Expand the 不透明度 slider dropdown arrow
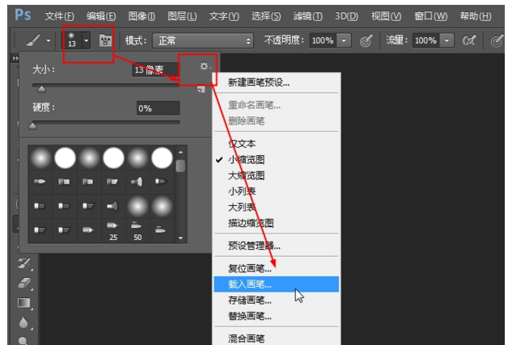 tap(344, 40)
